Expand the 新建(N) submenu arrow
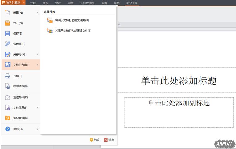Image resolution: width=236 pixels, height=149 pixels. pos(37,13)
